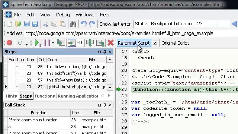Screen dimensions: 238x134
Task: Open the dropdown arrow next to Pause
Action: click(53, 43)
